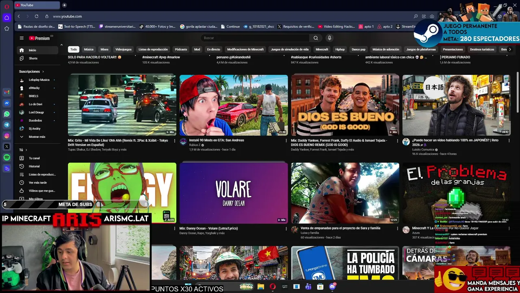Open Video Editing Hacks bookmark
This screenshot has height=293, width=520.
337,26
